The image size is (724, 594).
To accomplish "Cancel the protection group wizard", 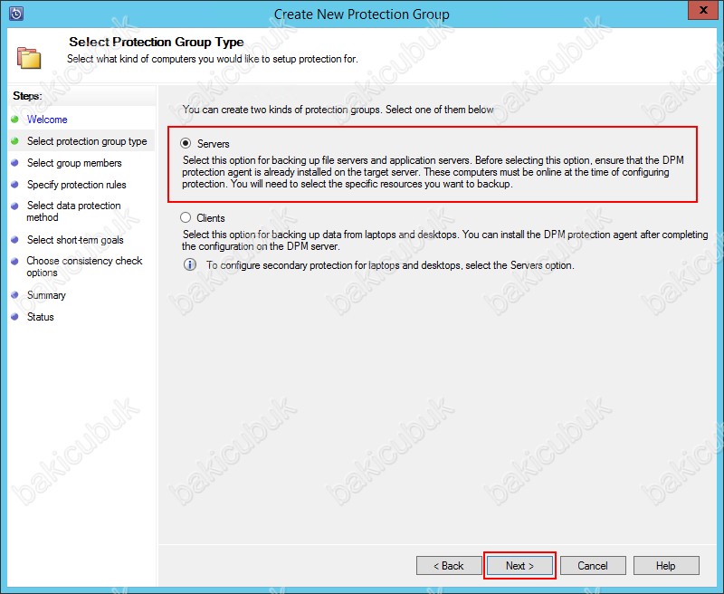I will (593, 565).
